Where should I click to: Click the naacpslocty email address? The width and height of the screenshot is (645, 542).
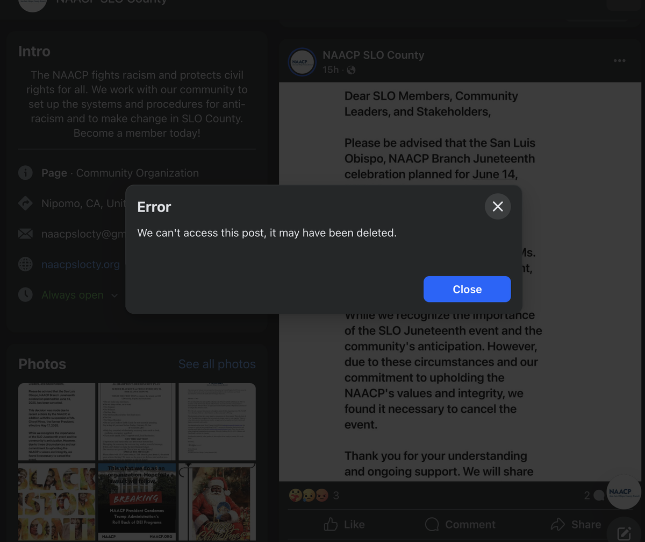(x=83, y=234)
